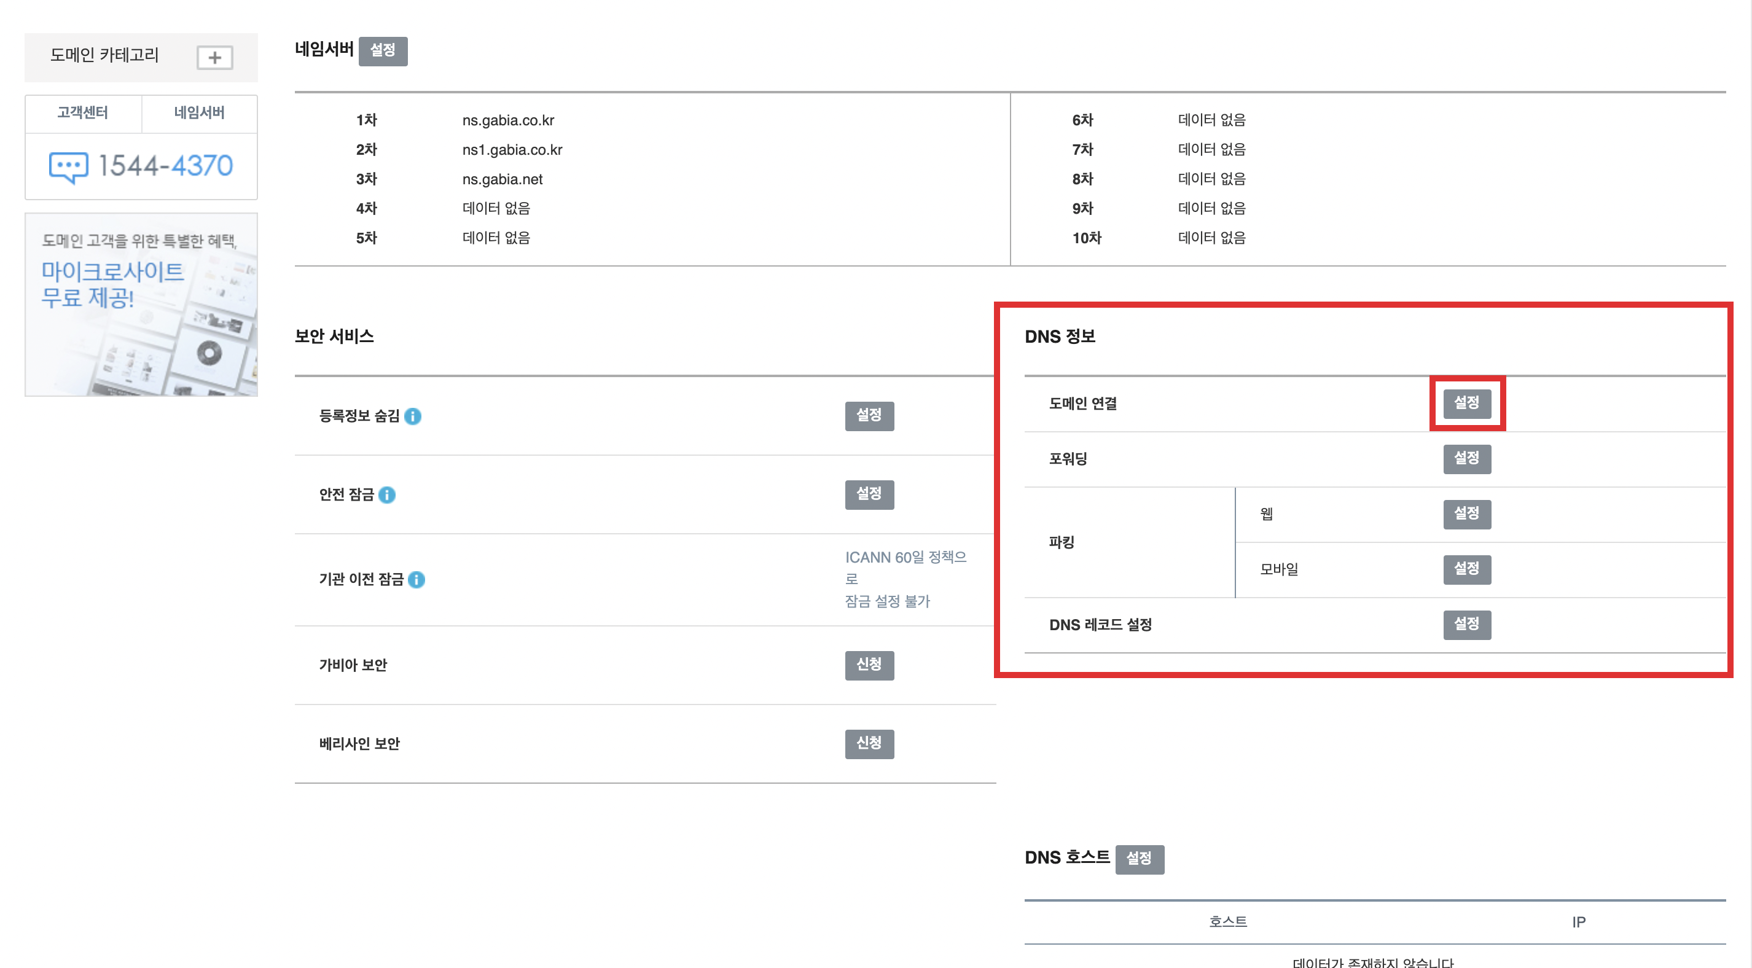Click 설정 button for 안전 잠금
The width and height of the screenshot is (1752, 968).
pos(869,494)
